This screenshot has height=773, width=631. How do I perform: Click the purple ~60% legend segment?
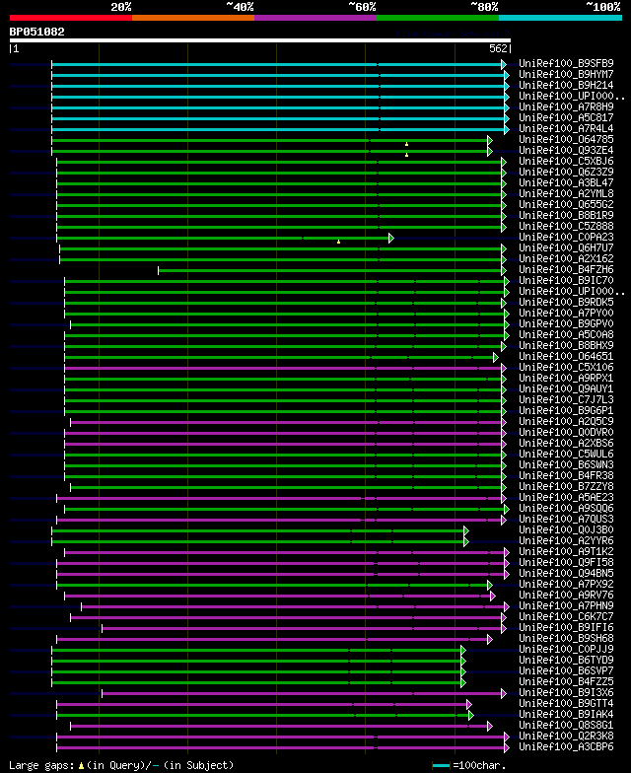[315, 18]
